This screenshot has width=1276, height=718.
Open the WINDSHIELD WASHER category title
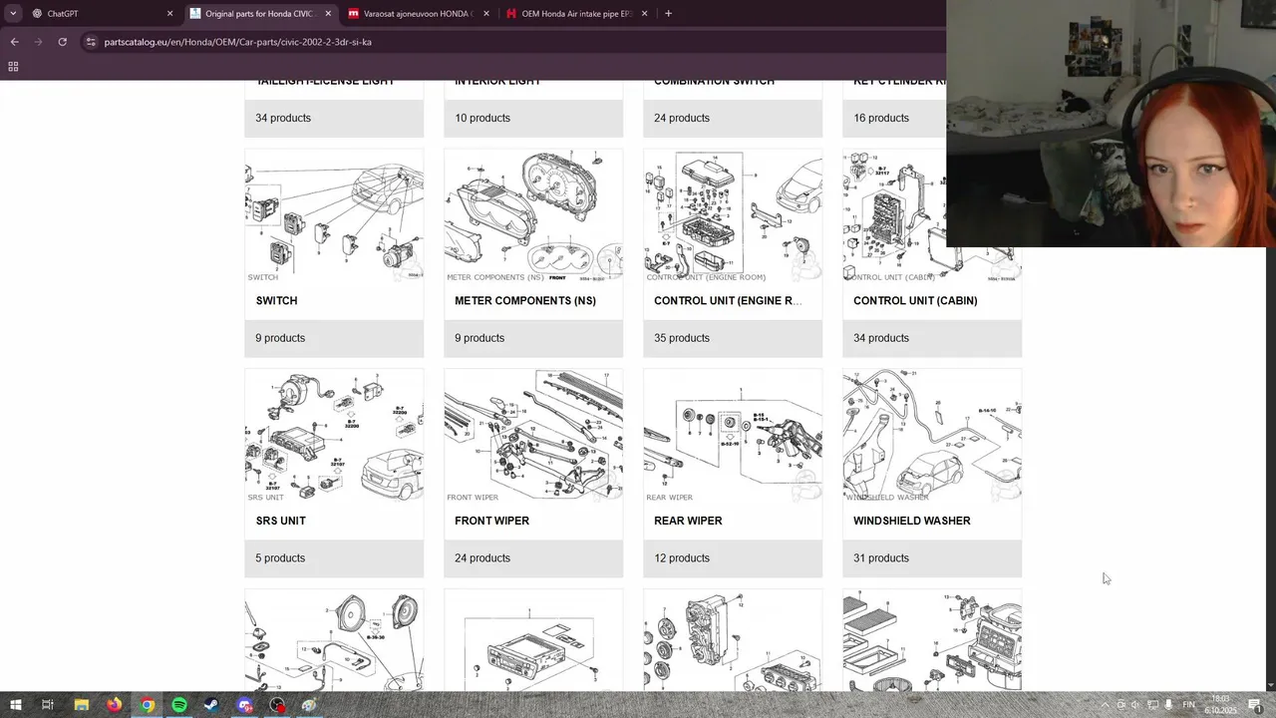(911, 521)
